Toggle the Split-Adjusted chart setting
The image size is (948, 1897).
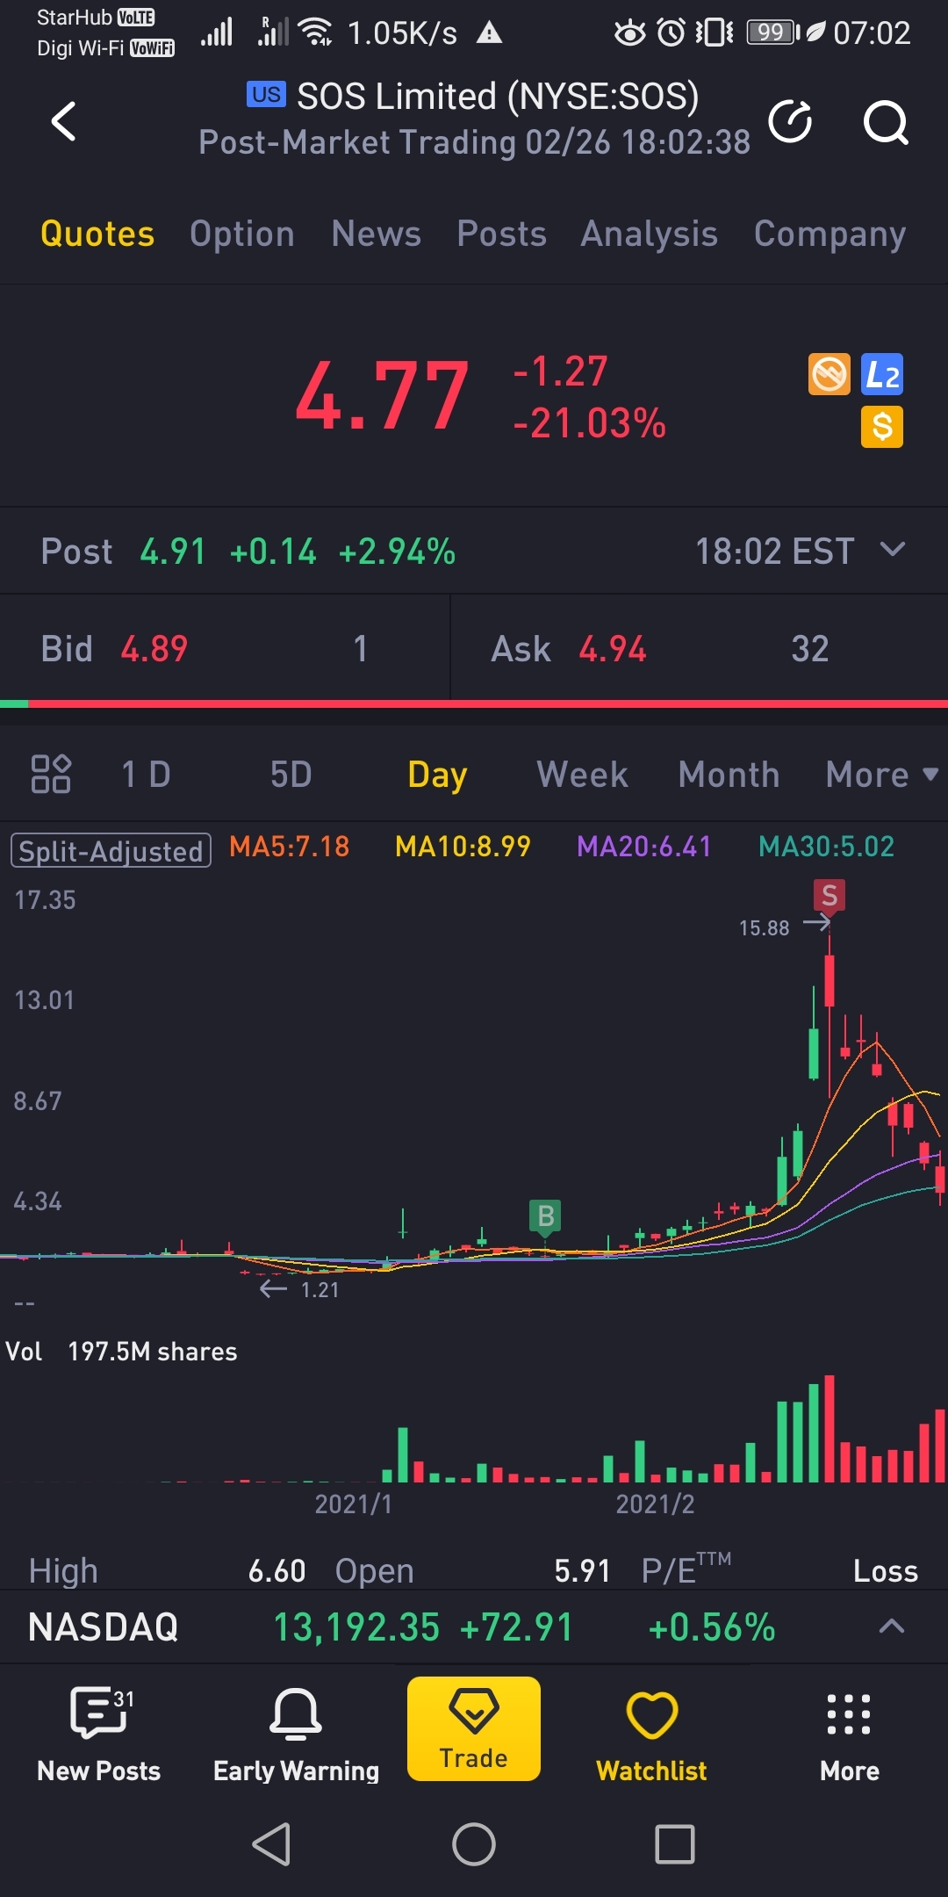[111, 850]
